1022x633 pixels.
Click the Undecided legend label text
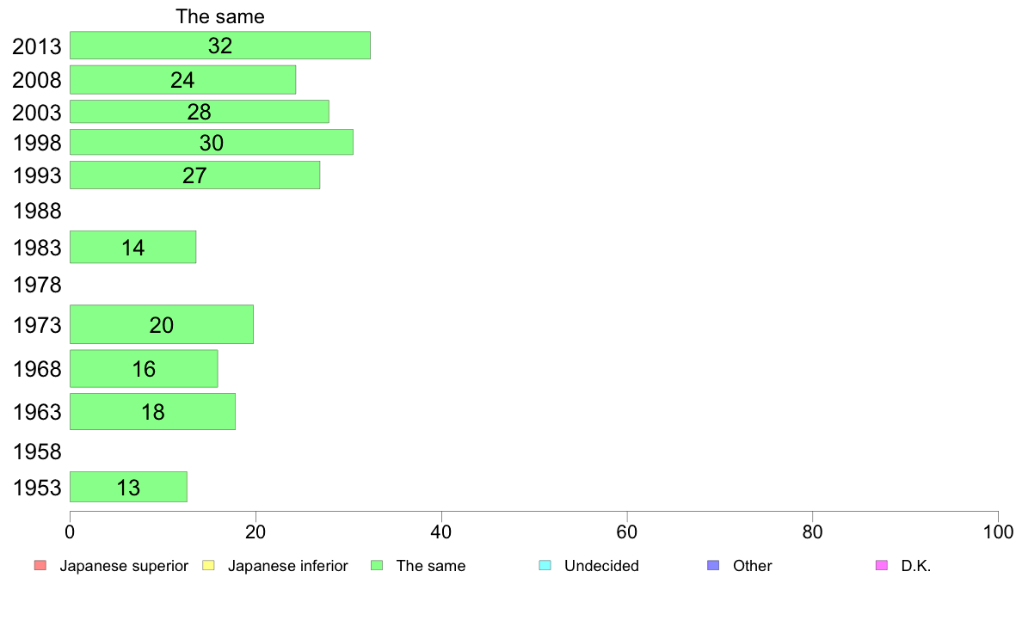601,566
